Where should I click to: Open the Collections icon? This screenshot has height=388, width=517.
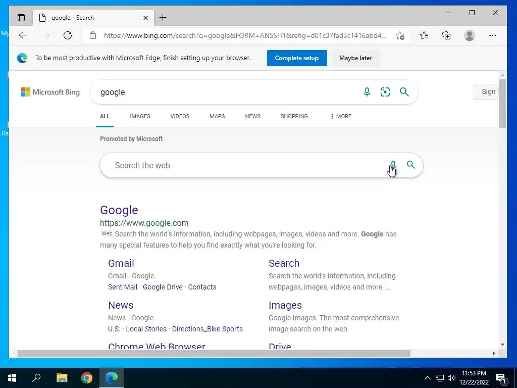(446, 35)
